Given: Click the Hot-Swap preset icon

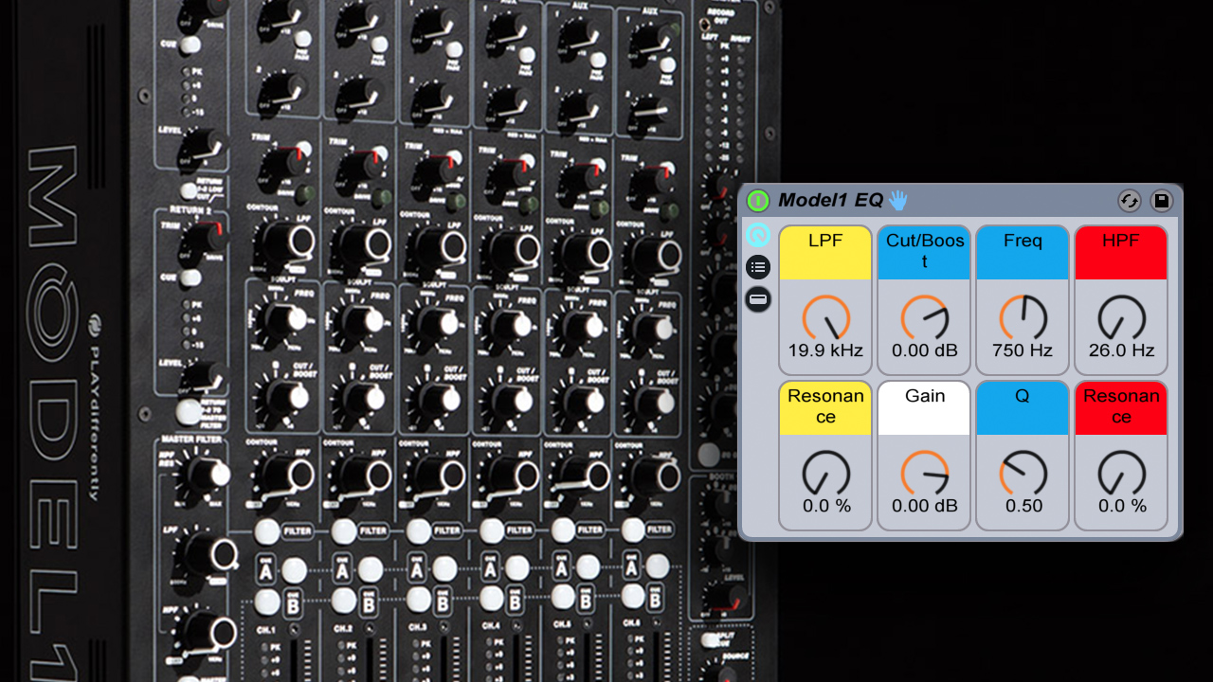Looking at the screenshot, I should click(x=1129, y=201).
